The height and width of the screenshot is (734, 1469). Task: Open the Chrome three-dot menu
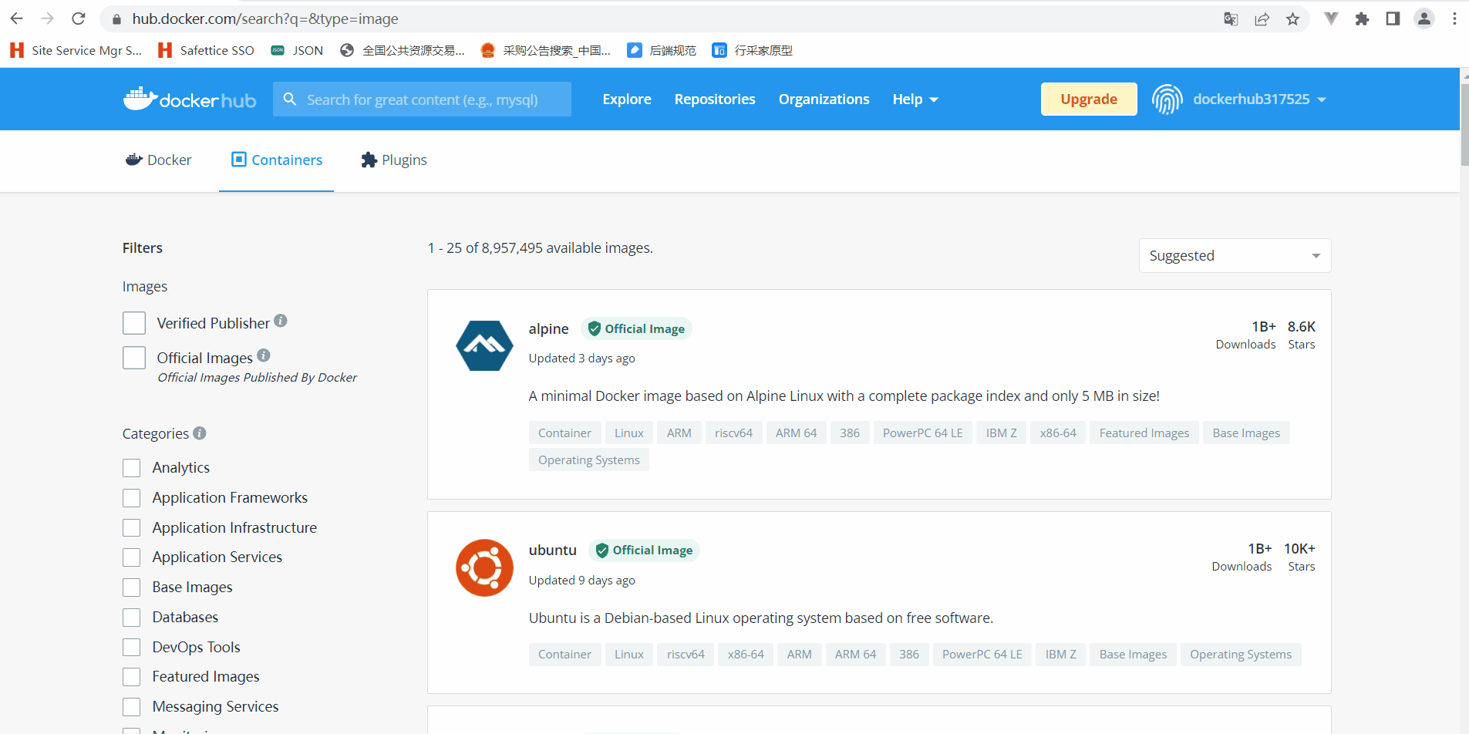pos(1454,19)
